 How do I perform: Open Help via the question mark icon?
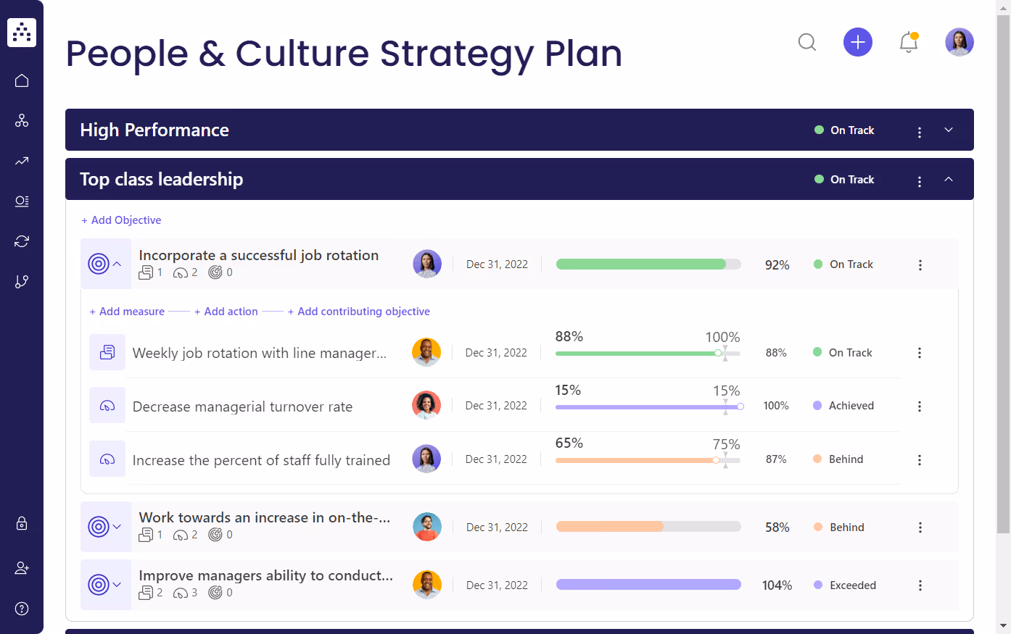[22, 609]
